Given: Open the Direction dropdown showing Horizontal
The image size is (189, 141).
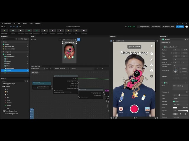Looking at the screenshot, I should (180, 117).
